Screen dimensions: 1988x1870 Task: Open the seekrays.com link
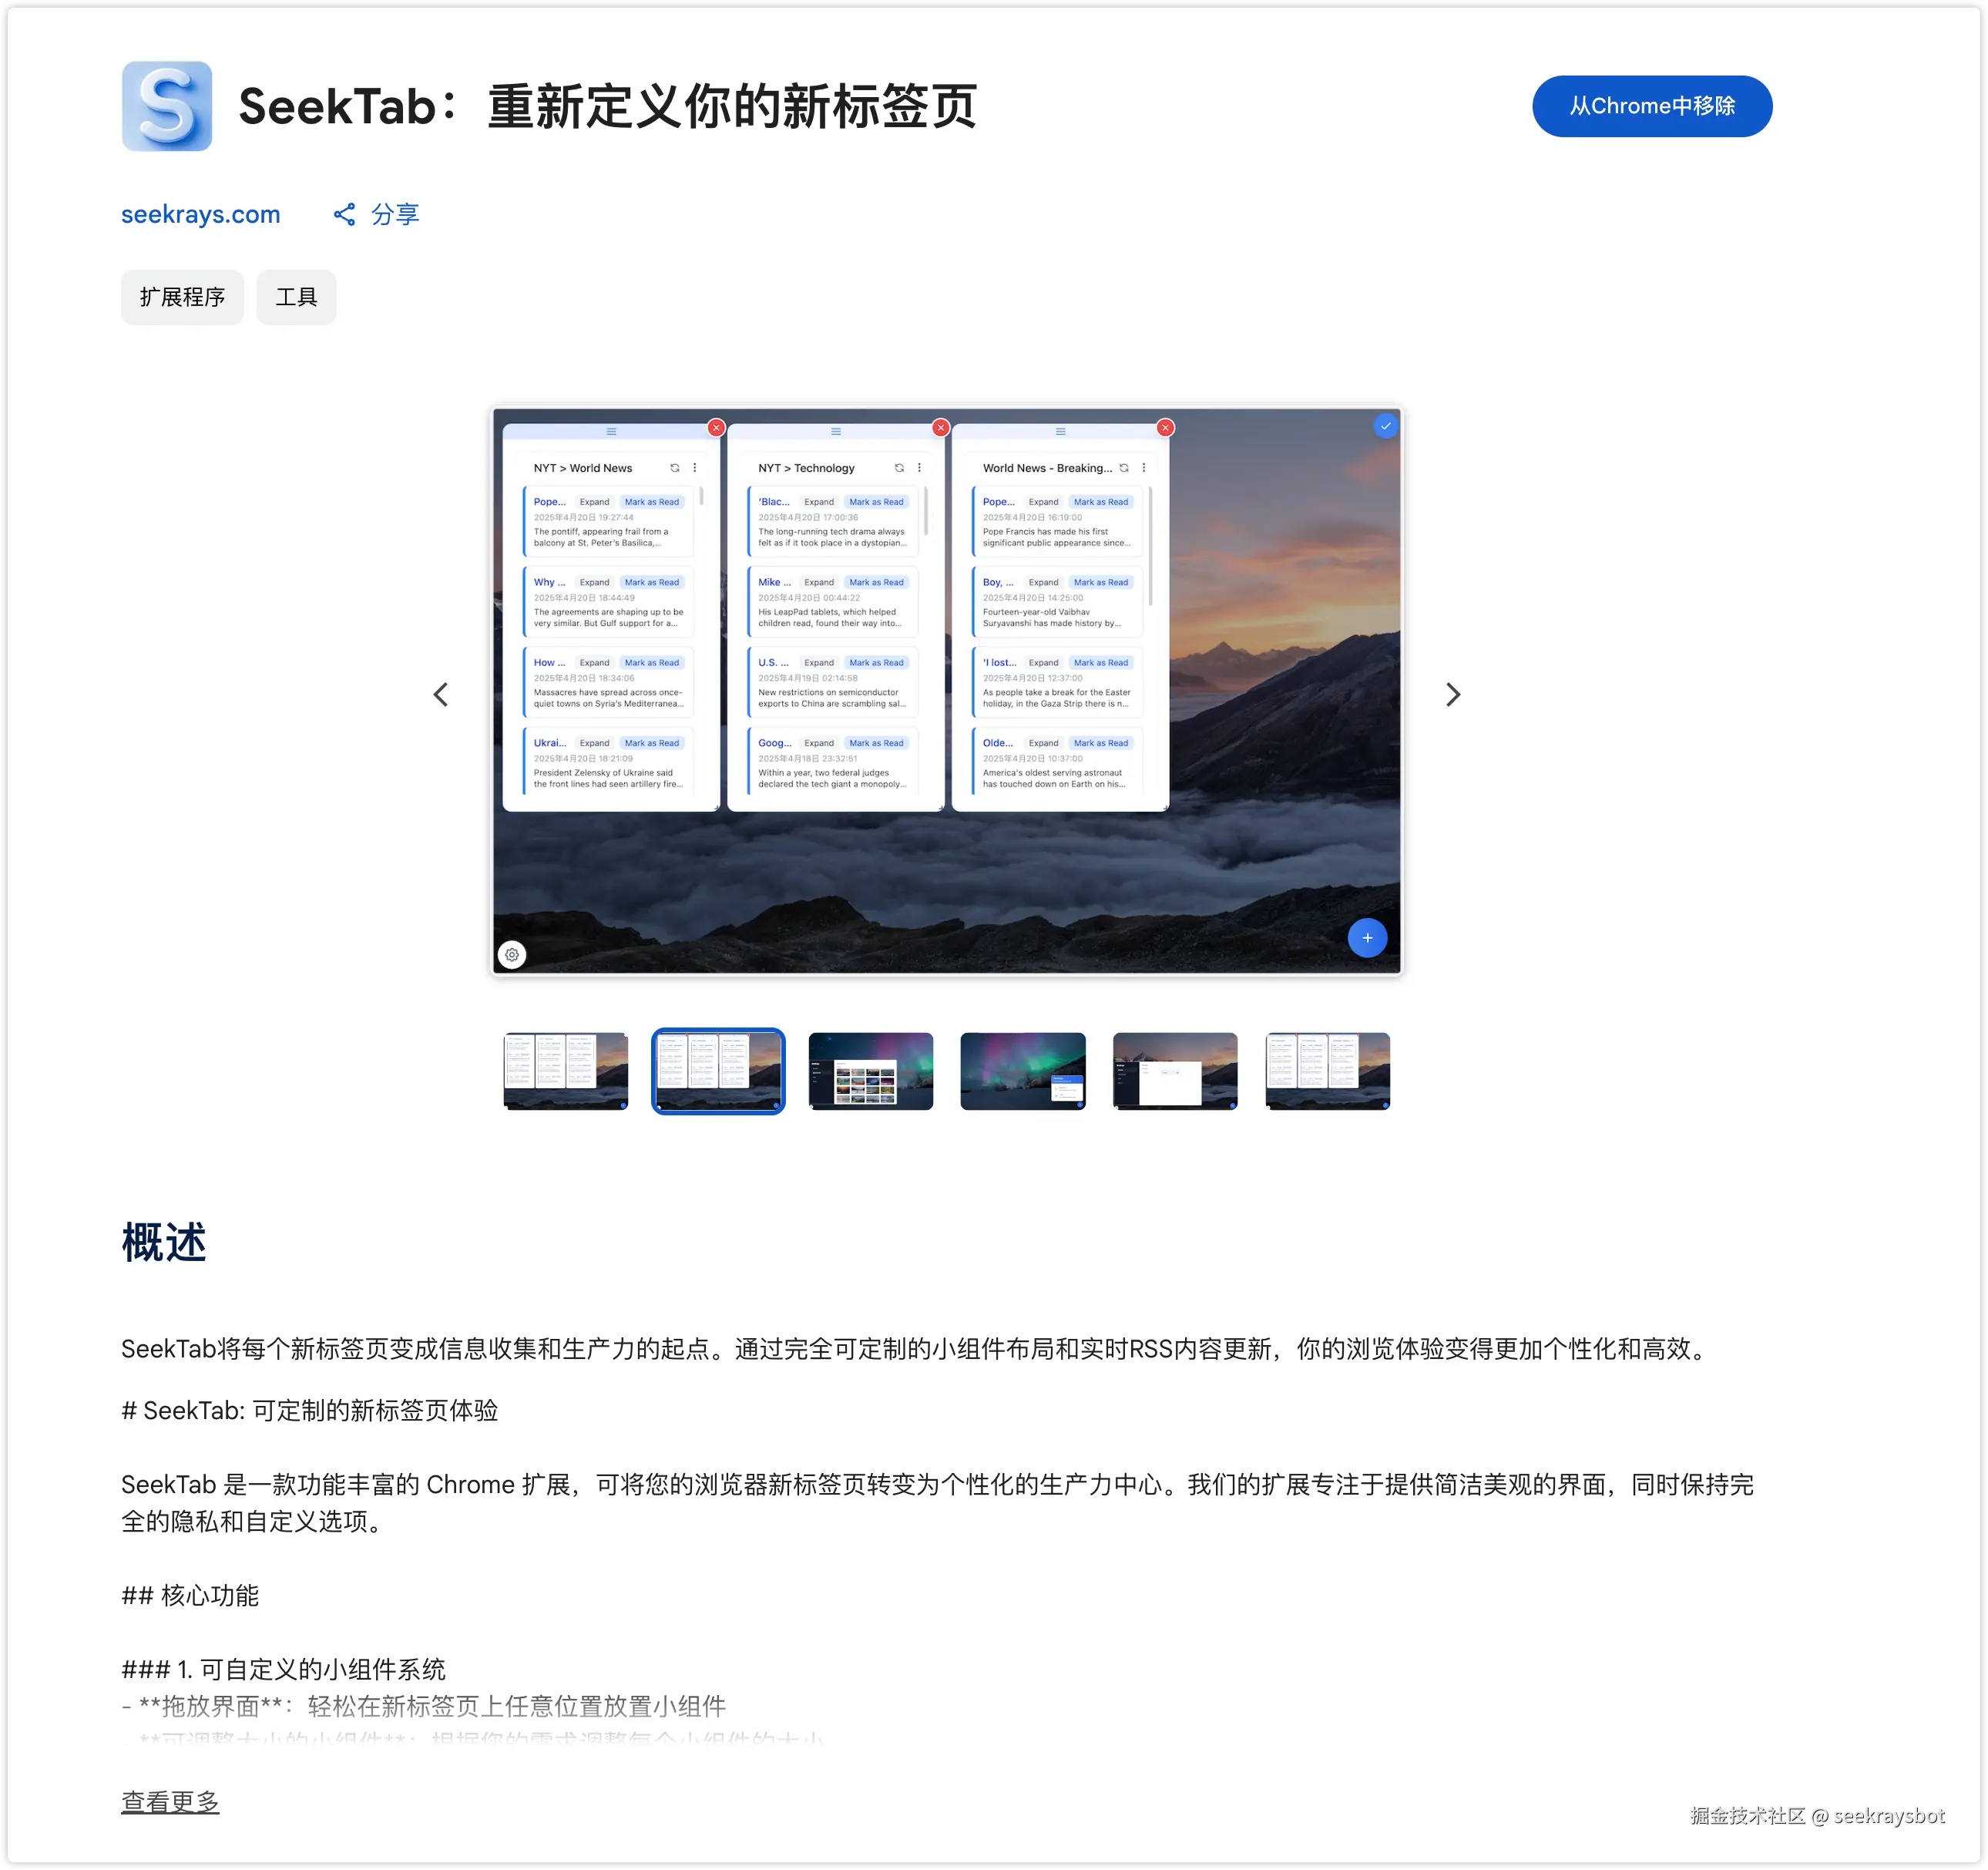(200, 214)
